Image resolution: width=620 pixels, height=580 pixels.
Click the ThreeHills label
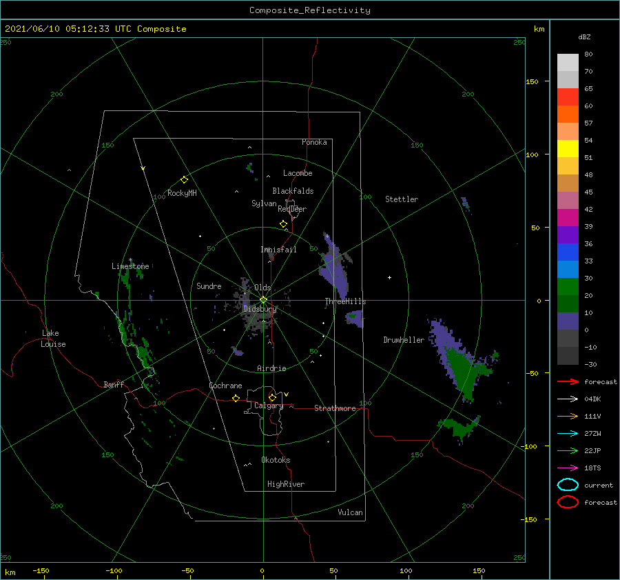[x=346, y=301]
